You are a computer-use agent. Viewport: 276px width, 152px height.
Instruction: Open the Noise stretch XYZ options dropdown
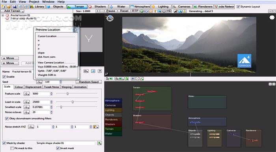tap(96, 127)
